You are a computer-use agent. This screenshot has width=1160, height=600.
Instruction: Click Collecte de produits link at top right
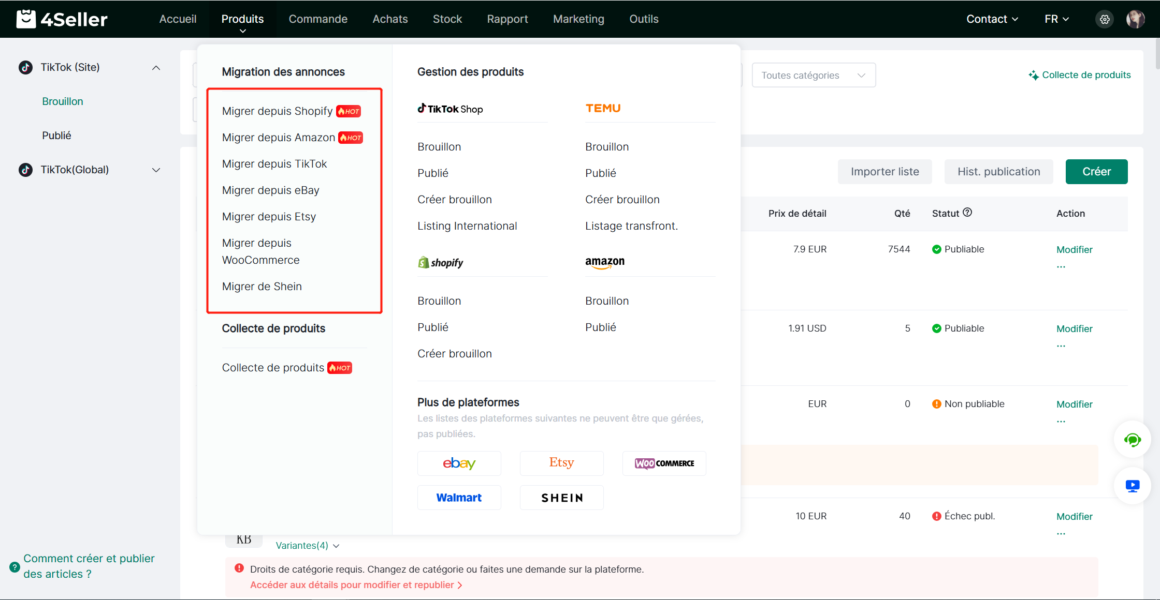click(x=1080, y=75)
